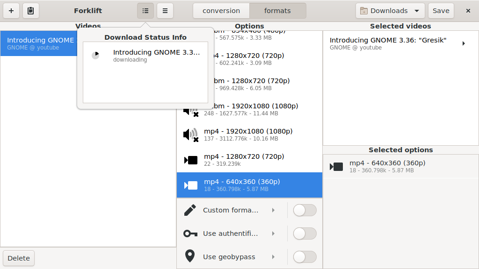
Task: Click the Save button
Action: (441, 11)
